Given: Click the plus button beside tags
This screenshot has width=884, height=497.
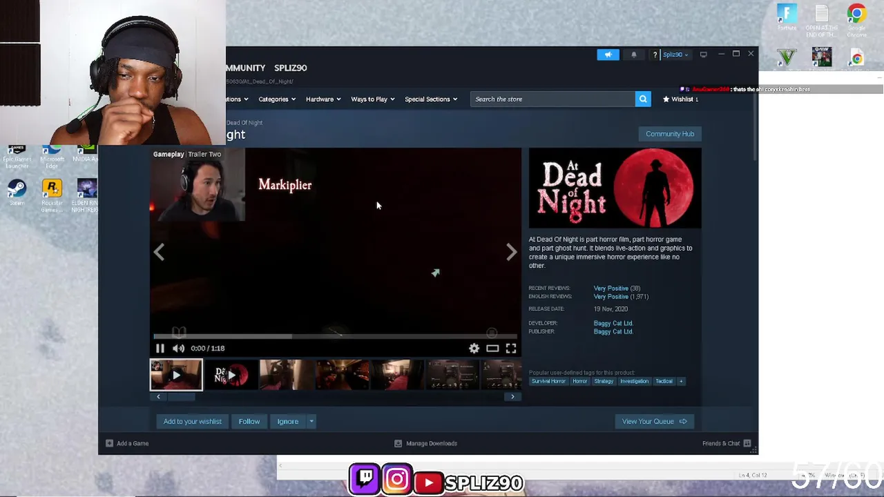Looking at the screenshot, I should [680, 381].
